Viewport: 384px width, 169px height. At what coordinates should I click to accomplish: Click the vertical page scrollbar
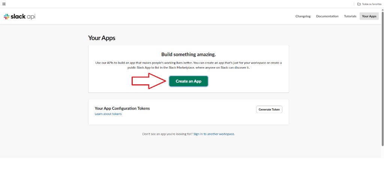tap(382, 78)
